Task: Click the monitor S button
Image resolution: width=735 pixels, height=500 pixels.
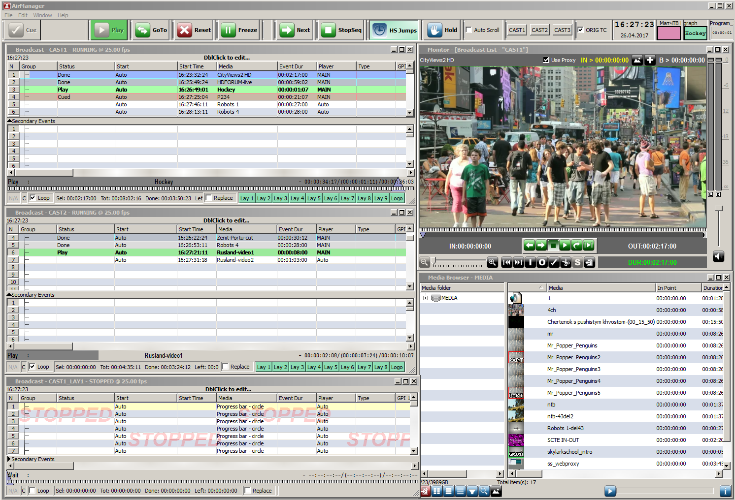Action: click(577, 262)
